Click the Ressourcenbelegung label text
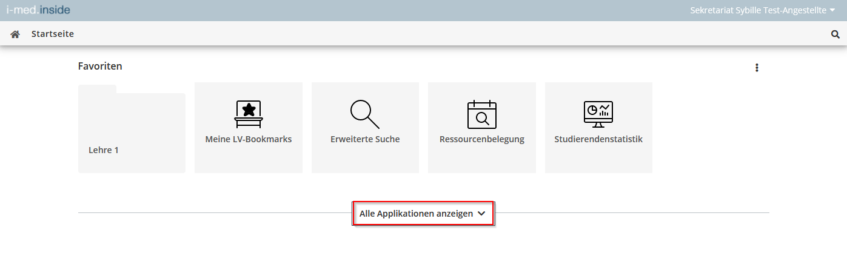Screen dimensions: 847x259 tap(482, 139)
